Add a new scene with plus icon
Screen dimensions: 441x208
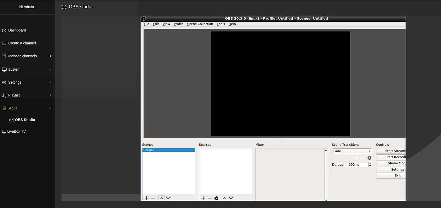(146, 198)
